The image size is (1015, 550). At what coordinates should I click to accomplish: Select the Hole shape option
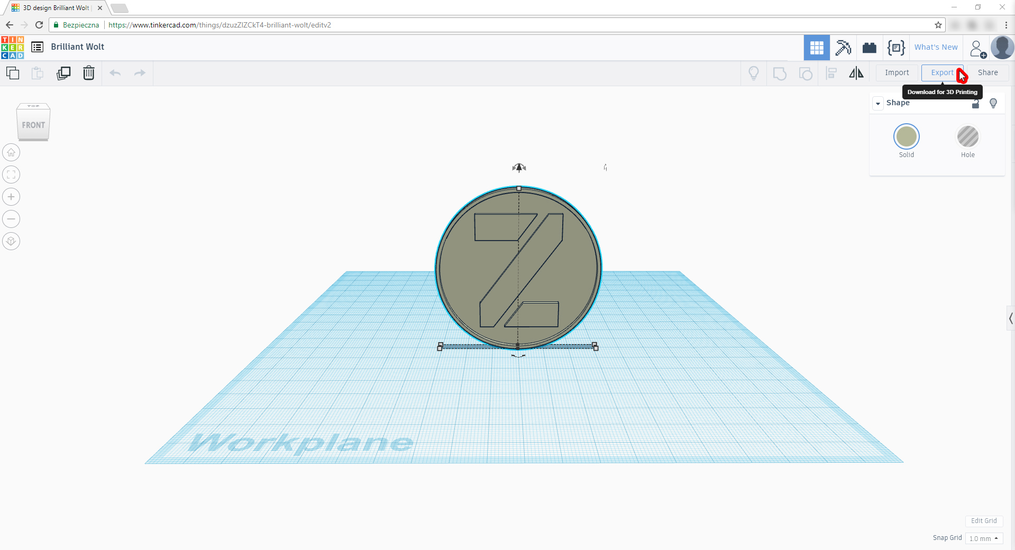[967, 137]
